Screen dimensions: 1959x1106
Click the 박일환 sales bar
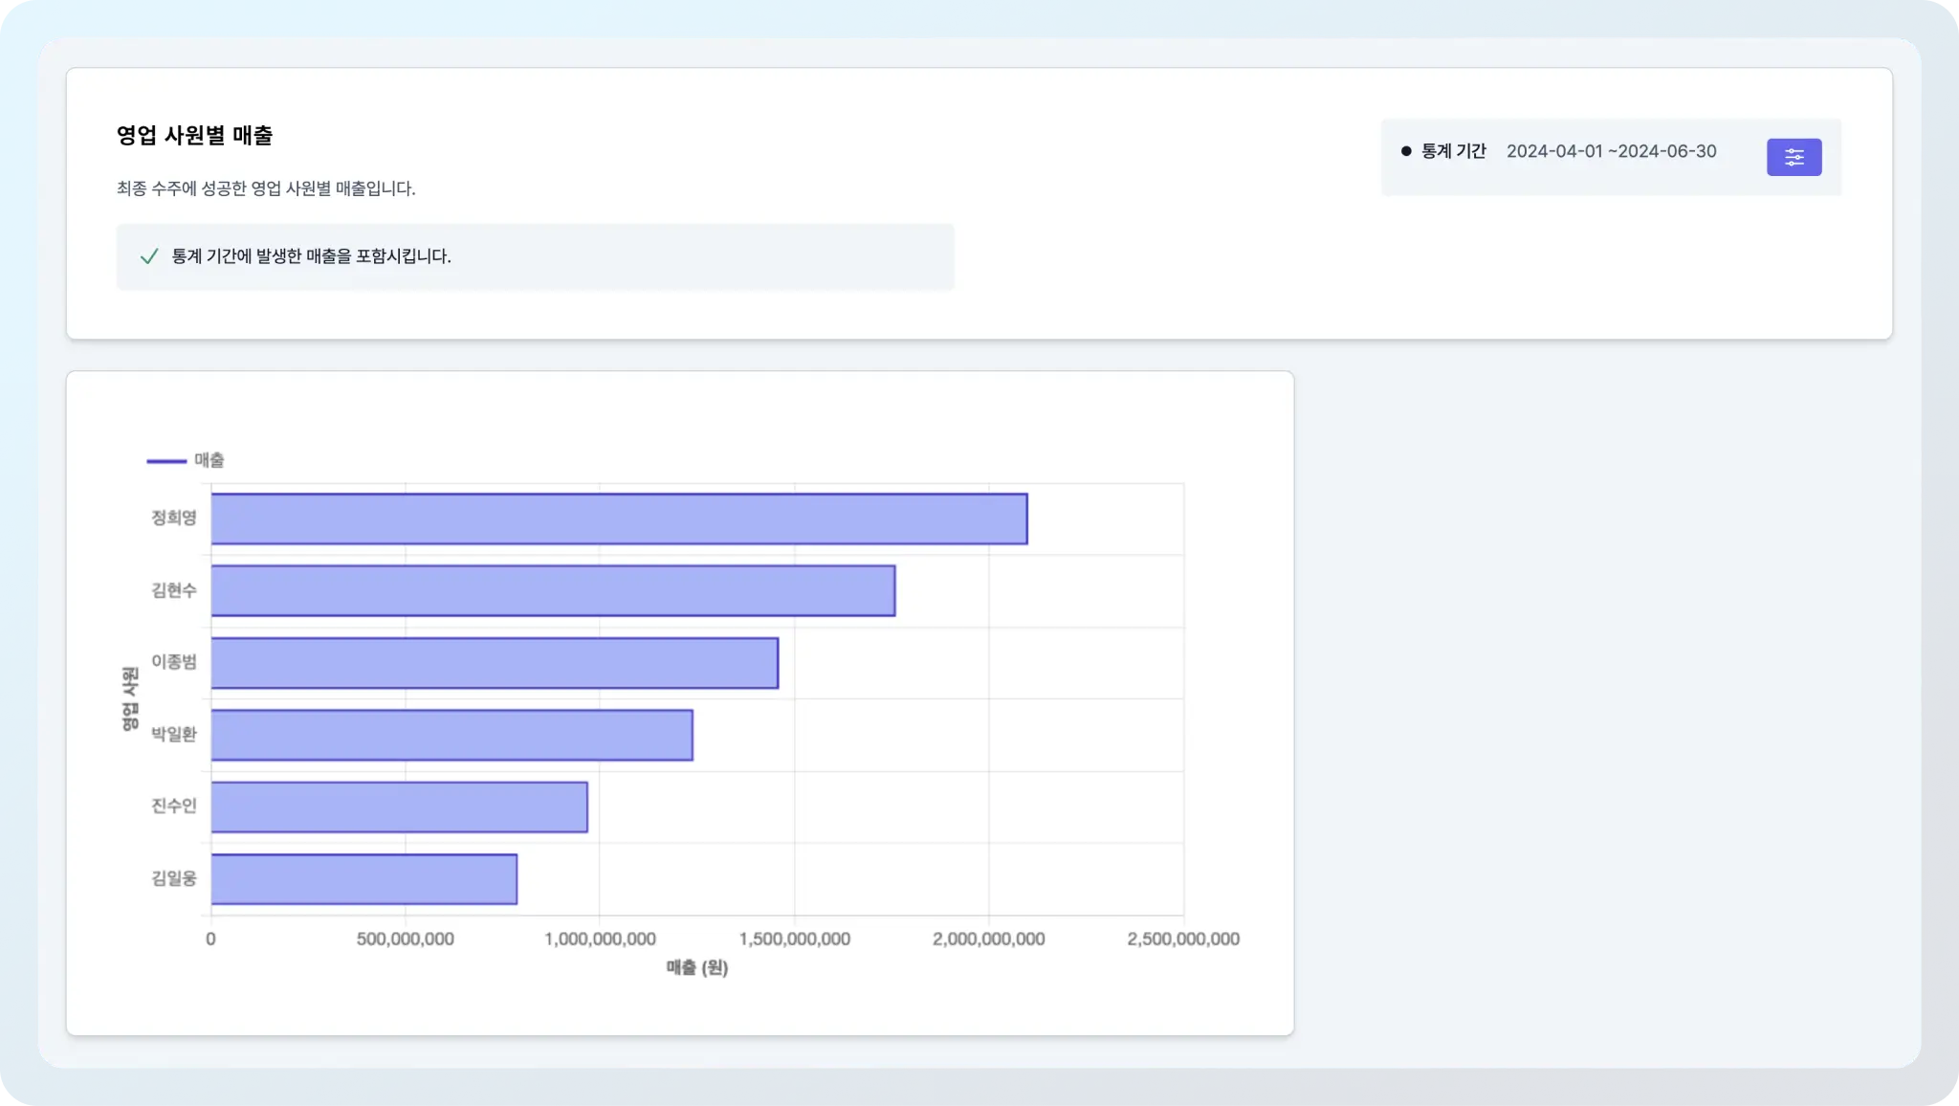pyautogui.click(x=451, y=735)
